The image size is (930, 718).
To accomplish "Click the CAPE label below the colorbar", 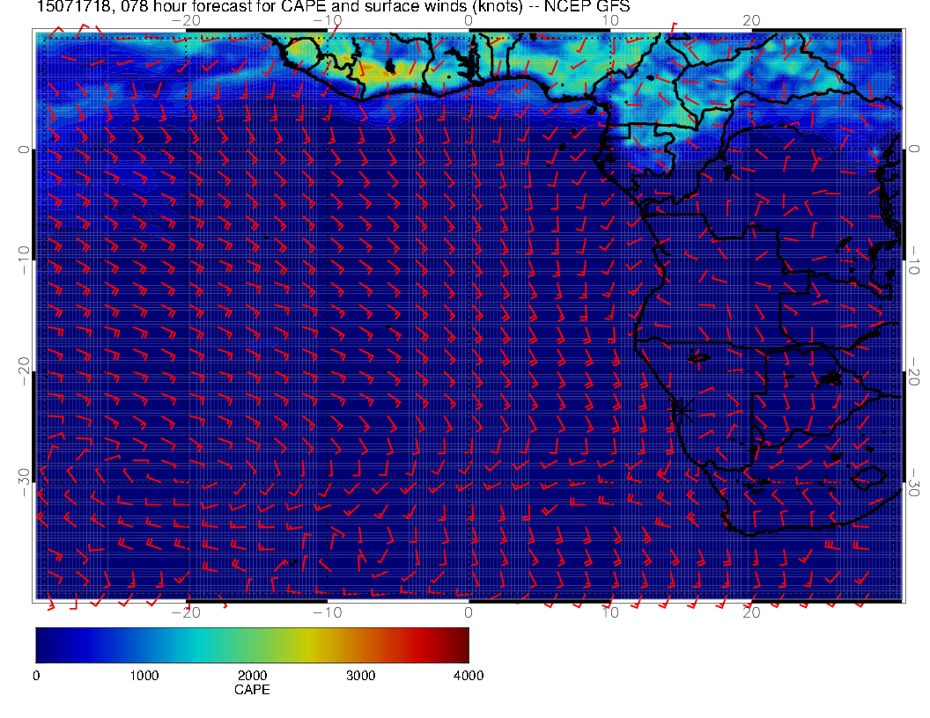I will coord(252,691).
